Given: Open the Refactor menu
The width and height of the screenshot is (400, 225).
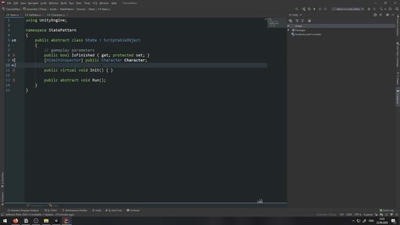Looking at the screenshot, I should click(x=54, y=3).
